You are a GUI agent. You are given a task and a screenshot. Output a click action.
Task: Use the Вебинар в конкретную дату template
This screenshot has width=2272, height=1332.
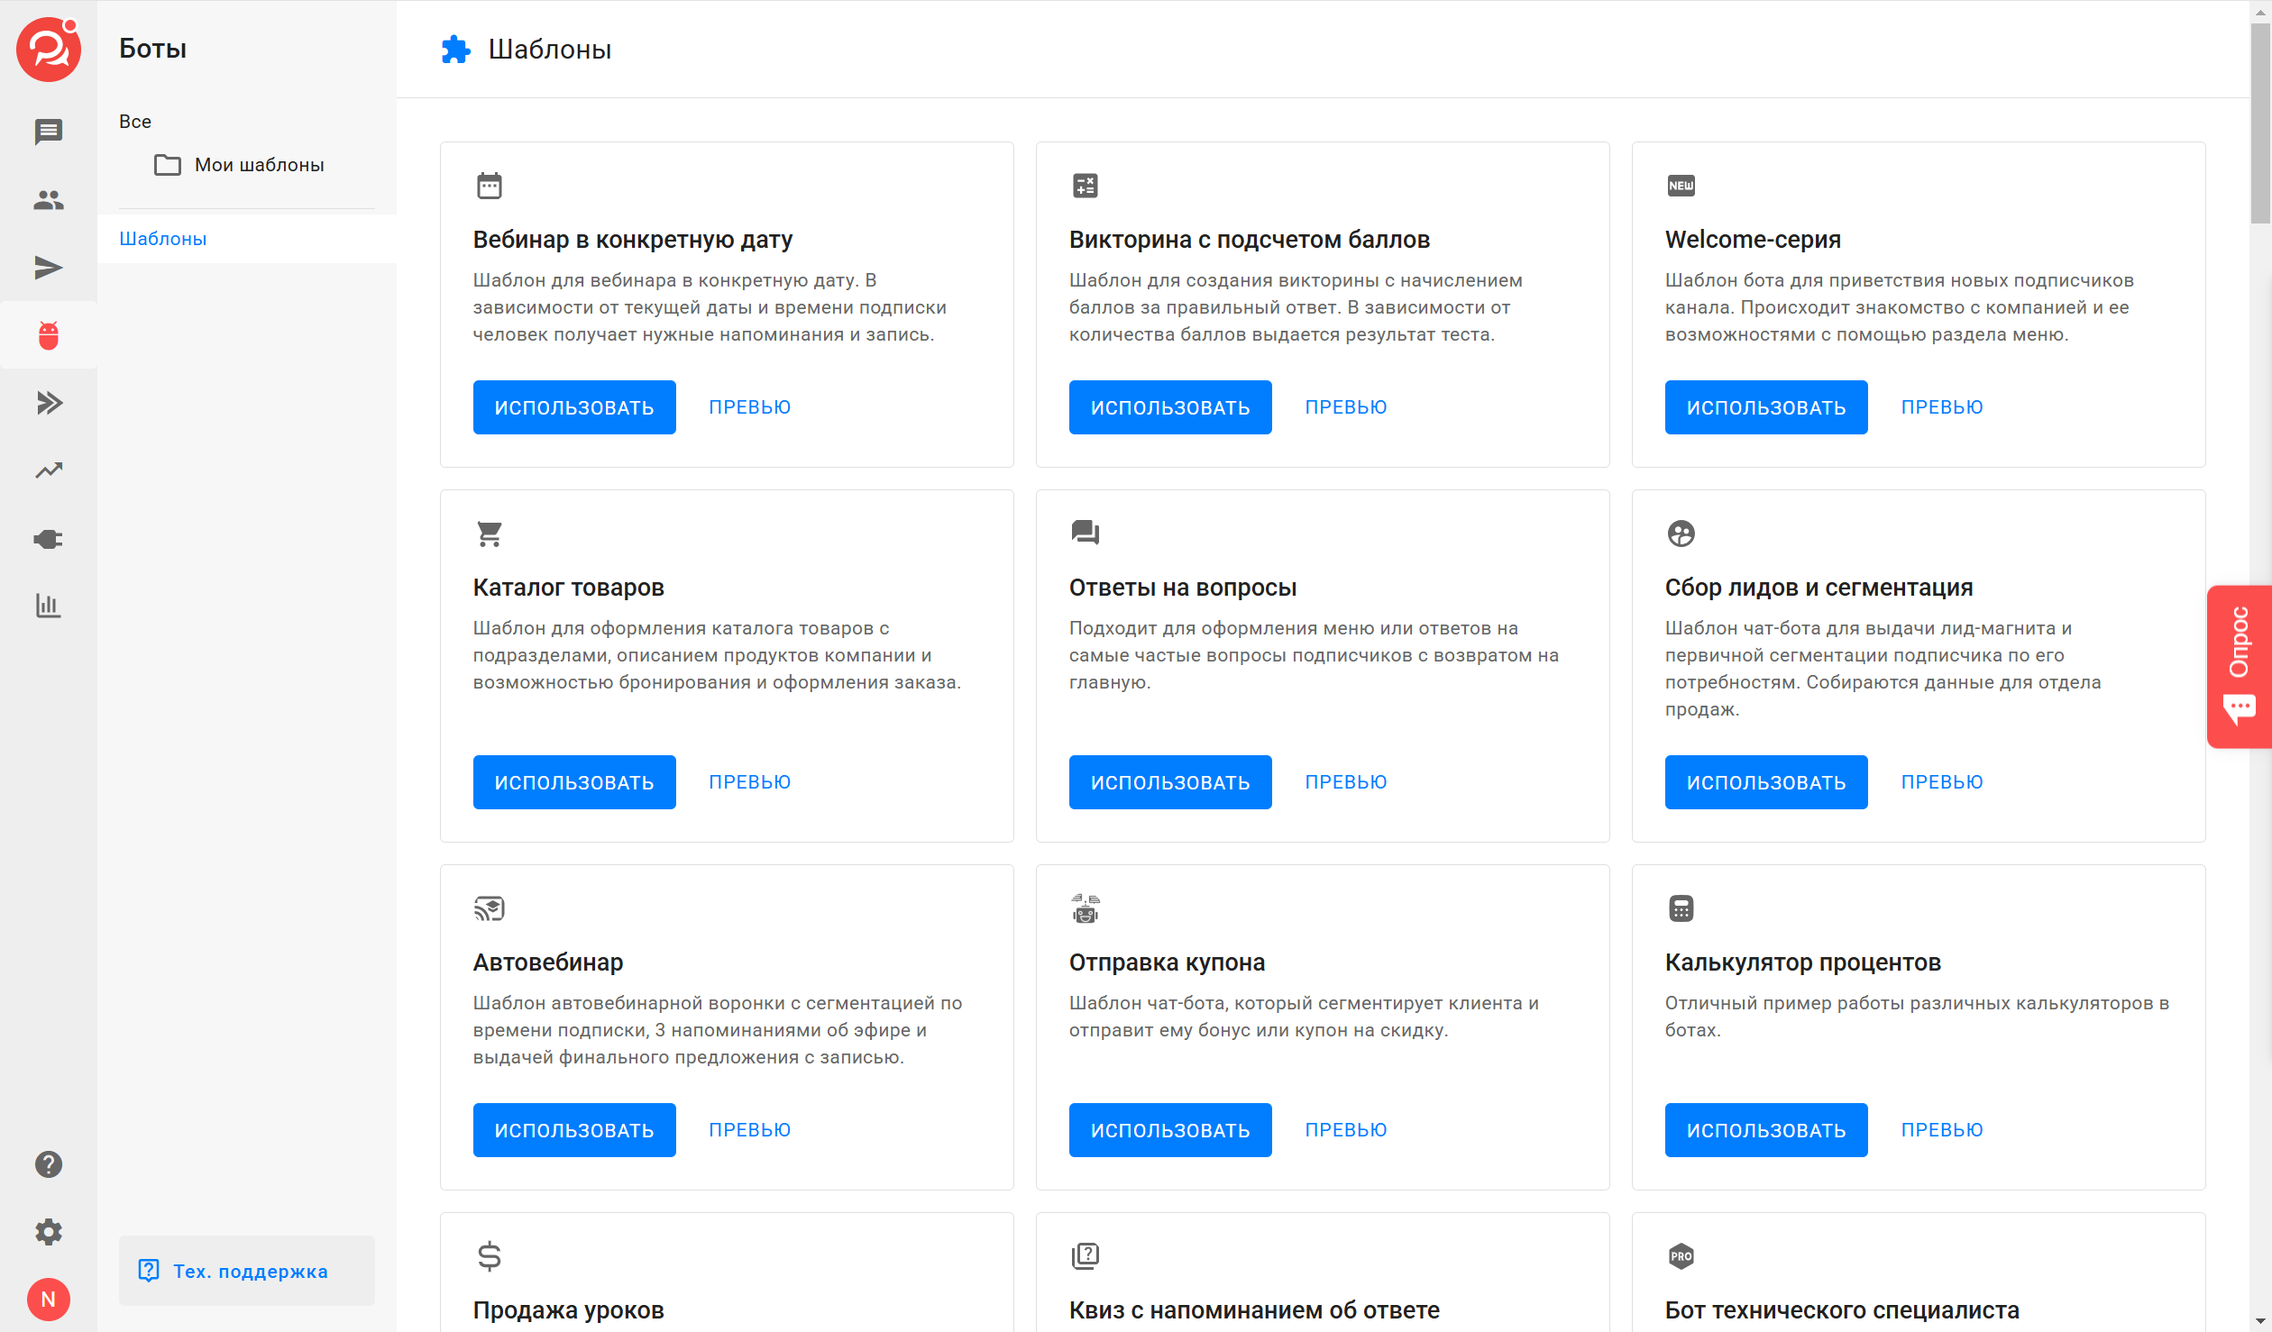tap(574, 407)
